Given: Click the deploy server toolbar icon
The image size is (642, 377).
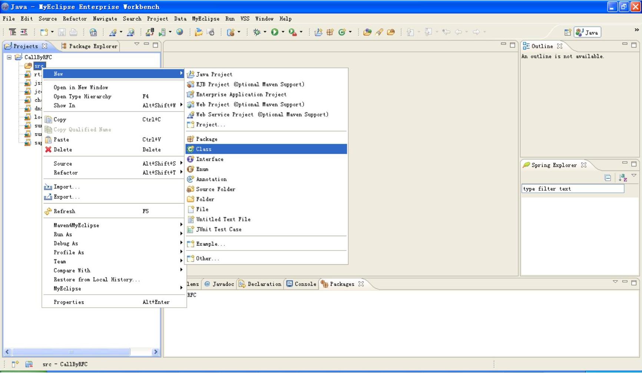Looking at the screenshot, I should coord(150,32).
